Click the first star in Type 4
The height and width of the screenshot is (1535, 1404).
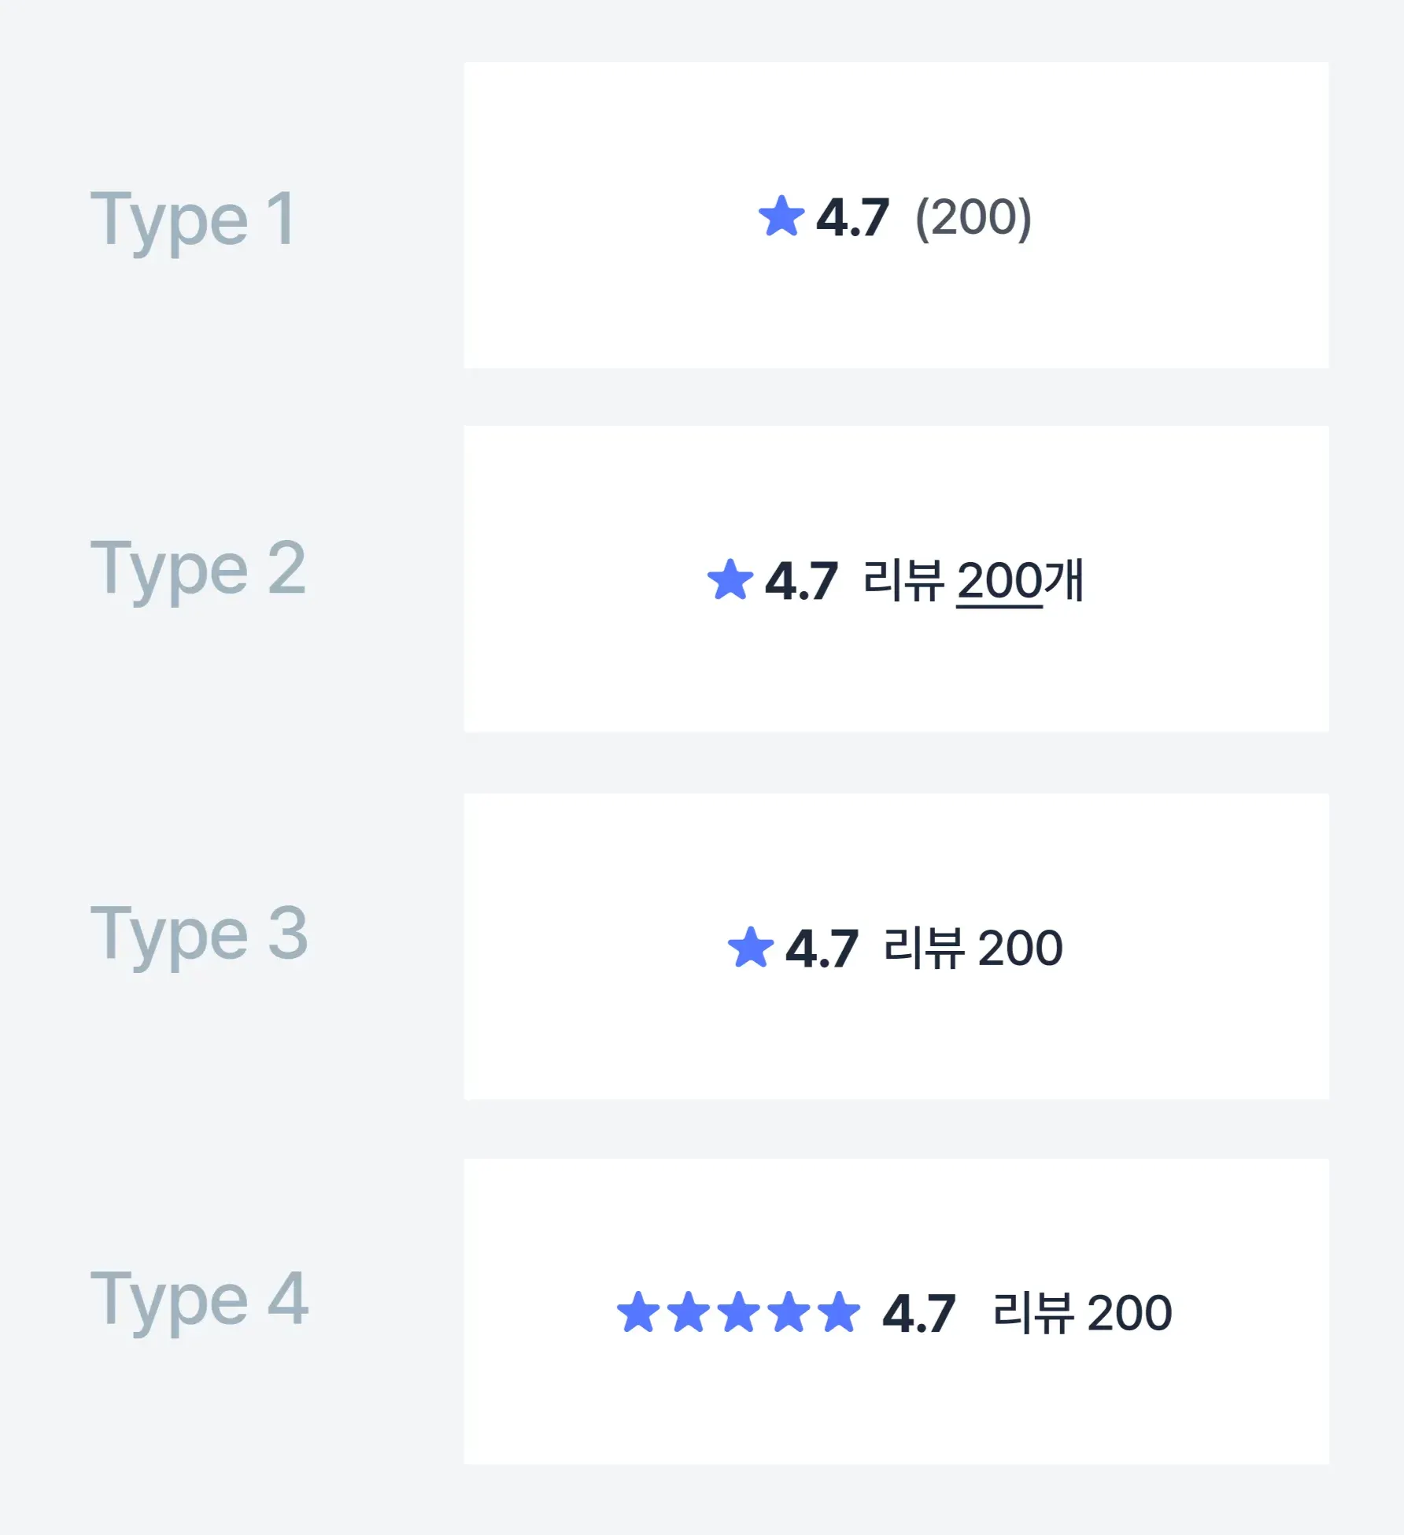coord(638,1312)
